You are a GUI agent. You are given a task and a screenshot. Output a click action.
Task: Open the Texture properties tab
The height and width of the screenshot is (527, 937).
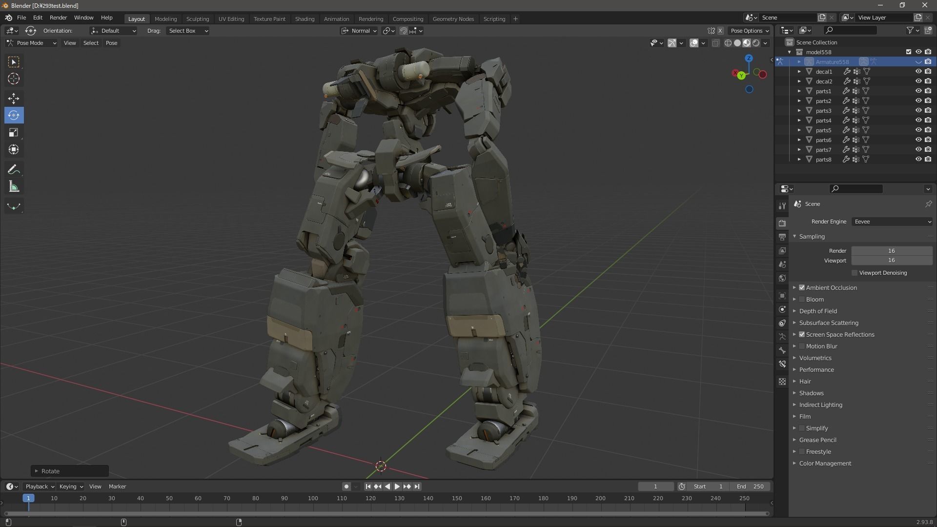pyautogui.click(x=782, y=382)
